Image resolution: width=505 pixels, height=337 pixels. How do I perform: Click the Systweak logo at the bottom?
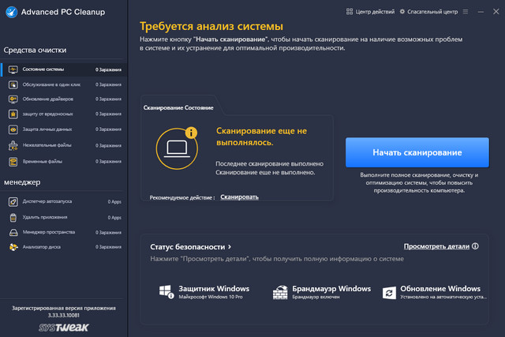click(63, 328)
